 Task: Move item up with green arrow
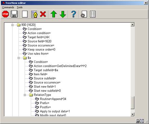54,14
